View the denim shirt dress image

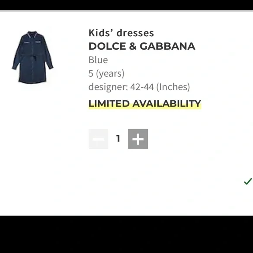pos(33,57)
